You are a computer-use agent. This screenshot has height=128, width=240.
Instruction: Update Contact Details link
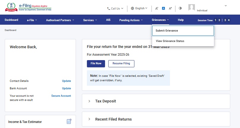click(66, 81)
